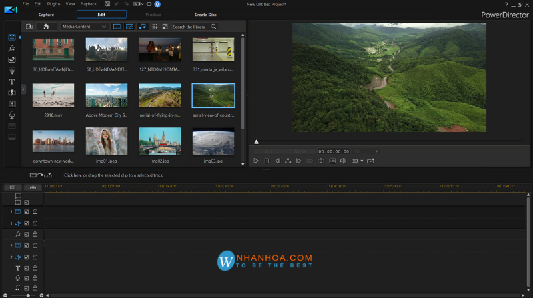Open the PiP Objects Room icon
Screen dimensions: 533x298
pos(11,59)
